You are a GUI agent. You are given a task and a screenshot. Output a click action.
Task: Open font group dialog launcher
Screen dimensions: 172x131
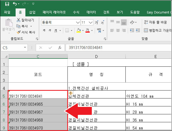105,39
